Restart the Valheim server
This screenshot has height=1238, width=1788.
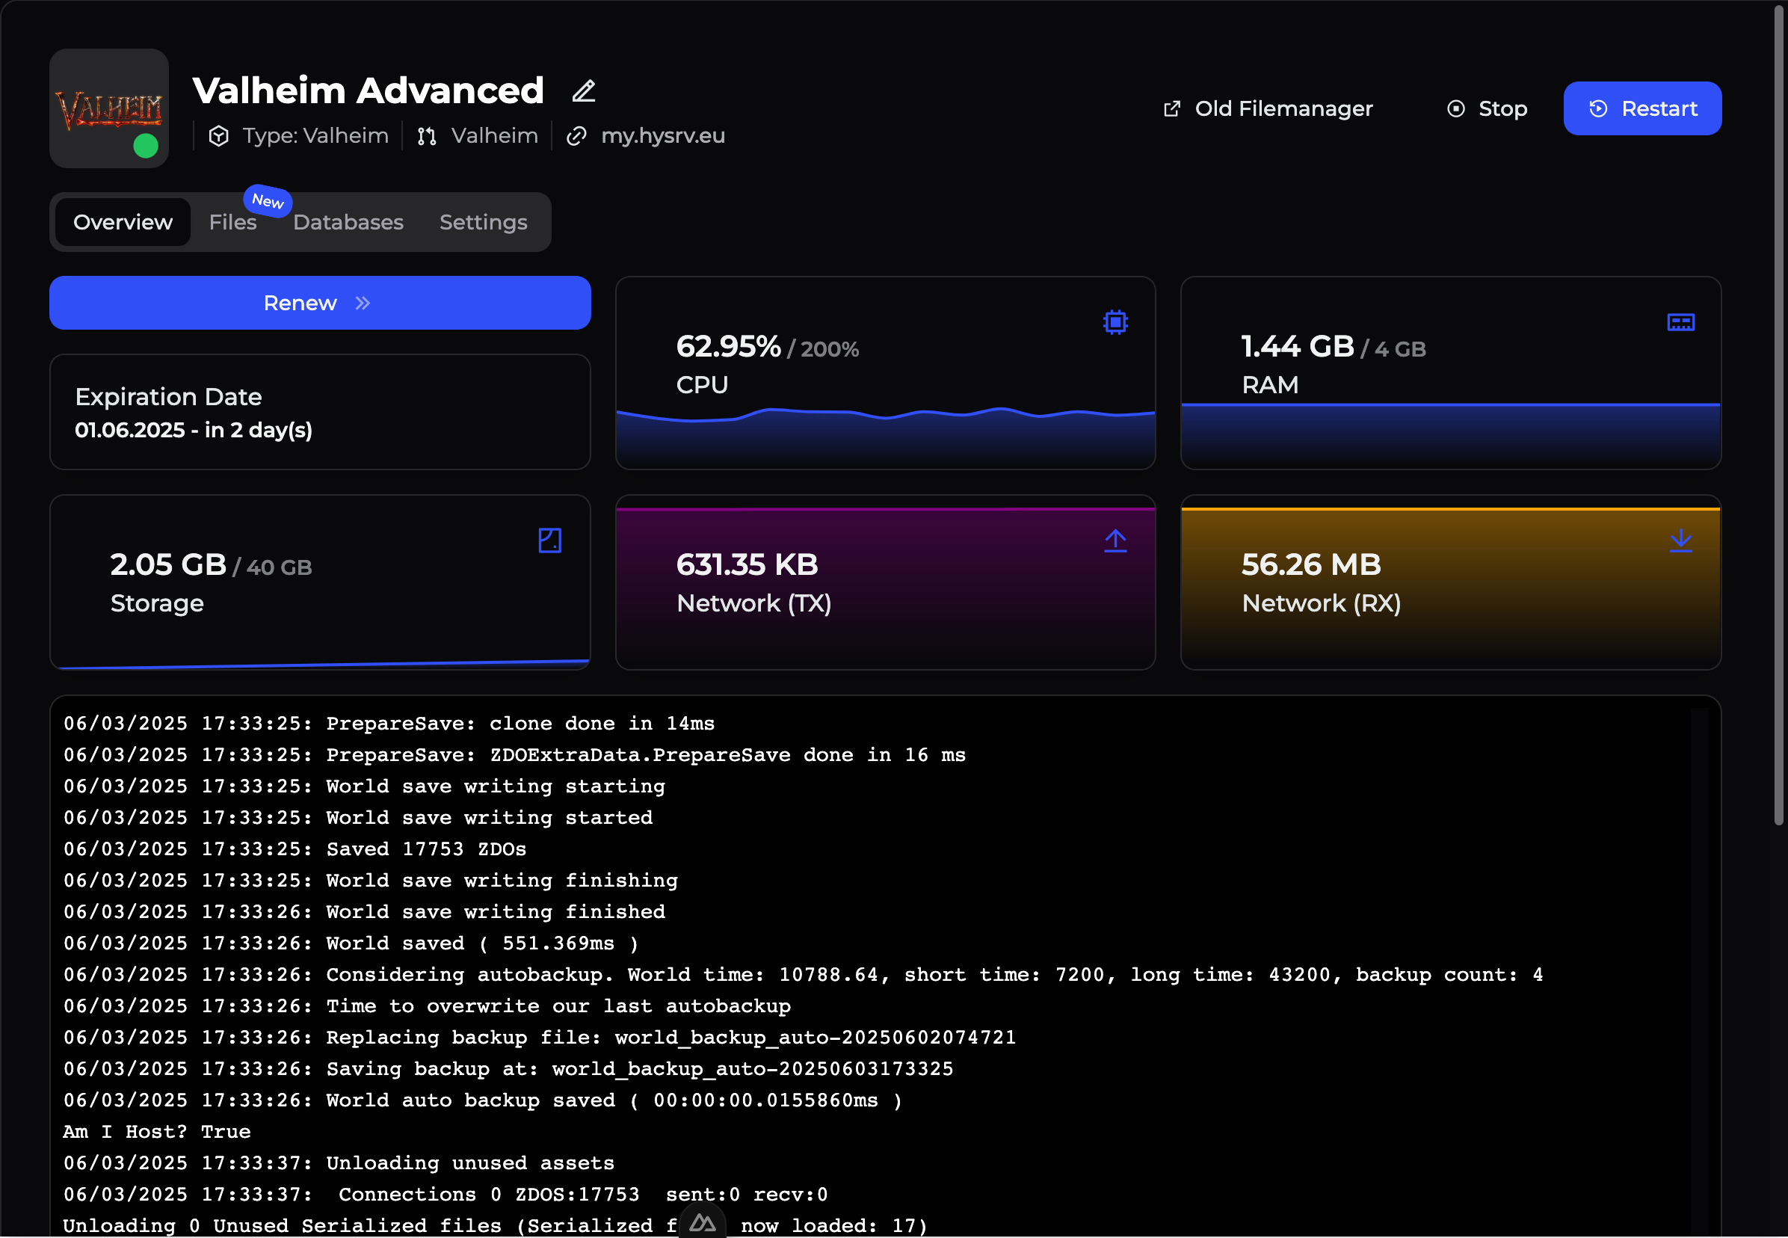[x=1641, y=108]
